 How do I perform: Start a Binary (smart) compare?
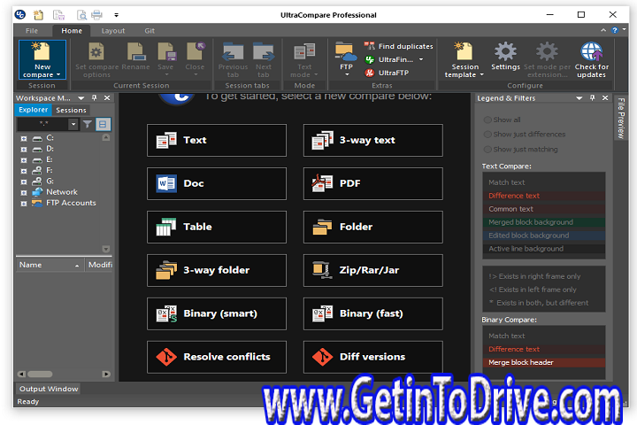point(217,313)
